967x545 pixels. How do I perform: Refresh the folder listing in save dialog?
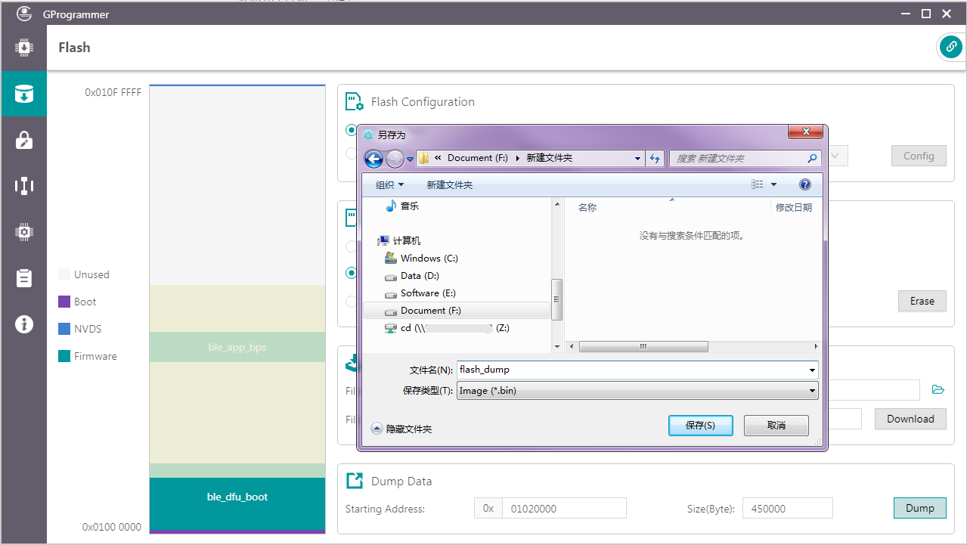pyautogui.click(x=655, y=159)
